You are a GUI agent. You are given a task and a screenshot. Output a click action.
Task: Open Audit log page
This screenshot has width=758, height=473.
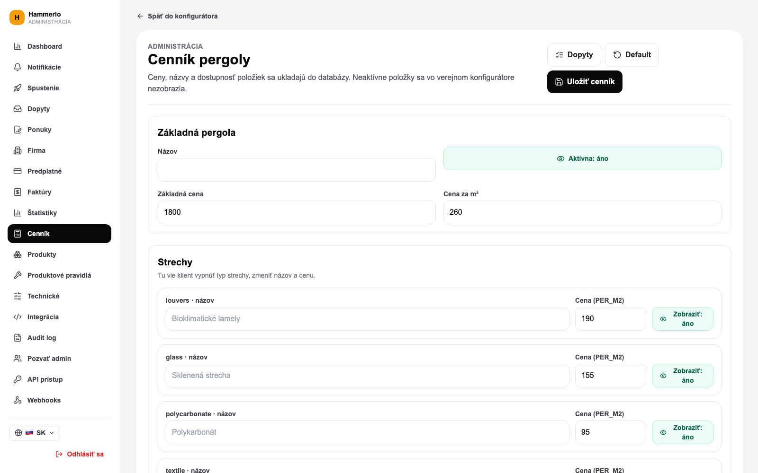(x=59, y=338)
